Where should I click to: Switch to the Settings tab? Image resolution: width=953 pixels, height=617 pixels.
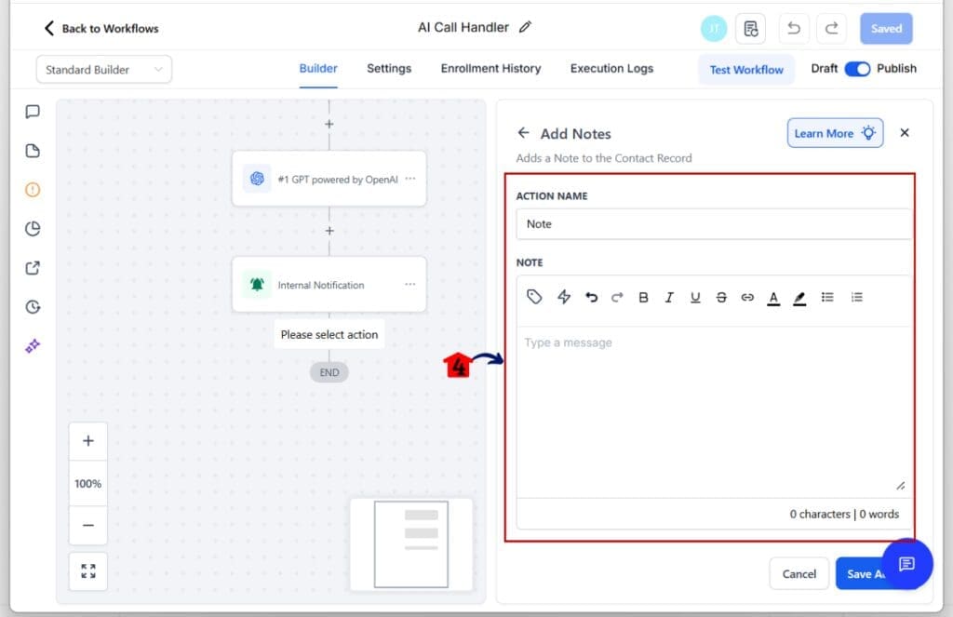[x=389, y=69]
